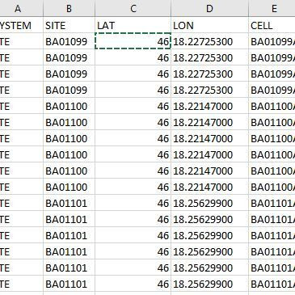This screenshot has width=295, height=295.
Task: Click the LON header cell
Action: tap(209, 25)
